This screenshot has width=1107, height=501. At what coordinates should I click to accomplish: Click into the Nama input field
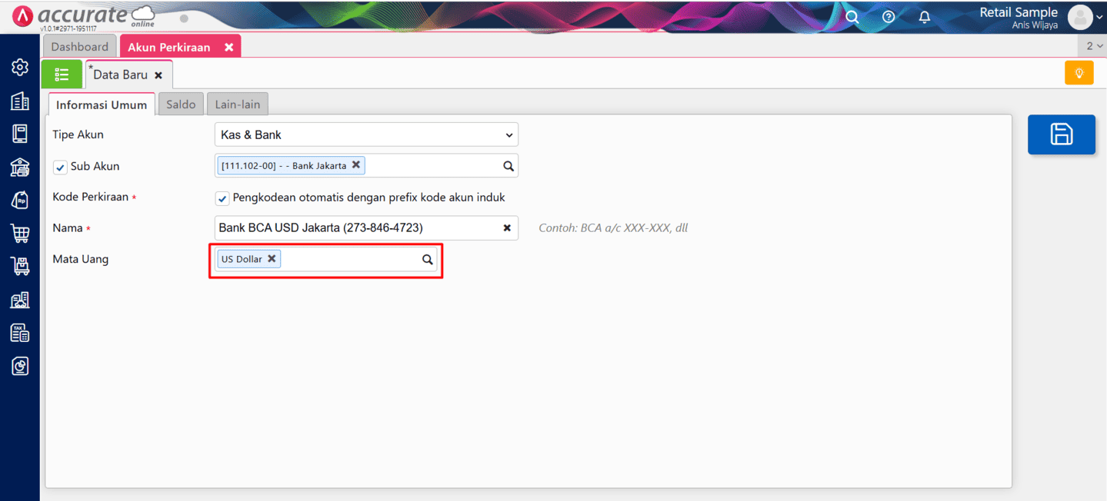[354, 228]
